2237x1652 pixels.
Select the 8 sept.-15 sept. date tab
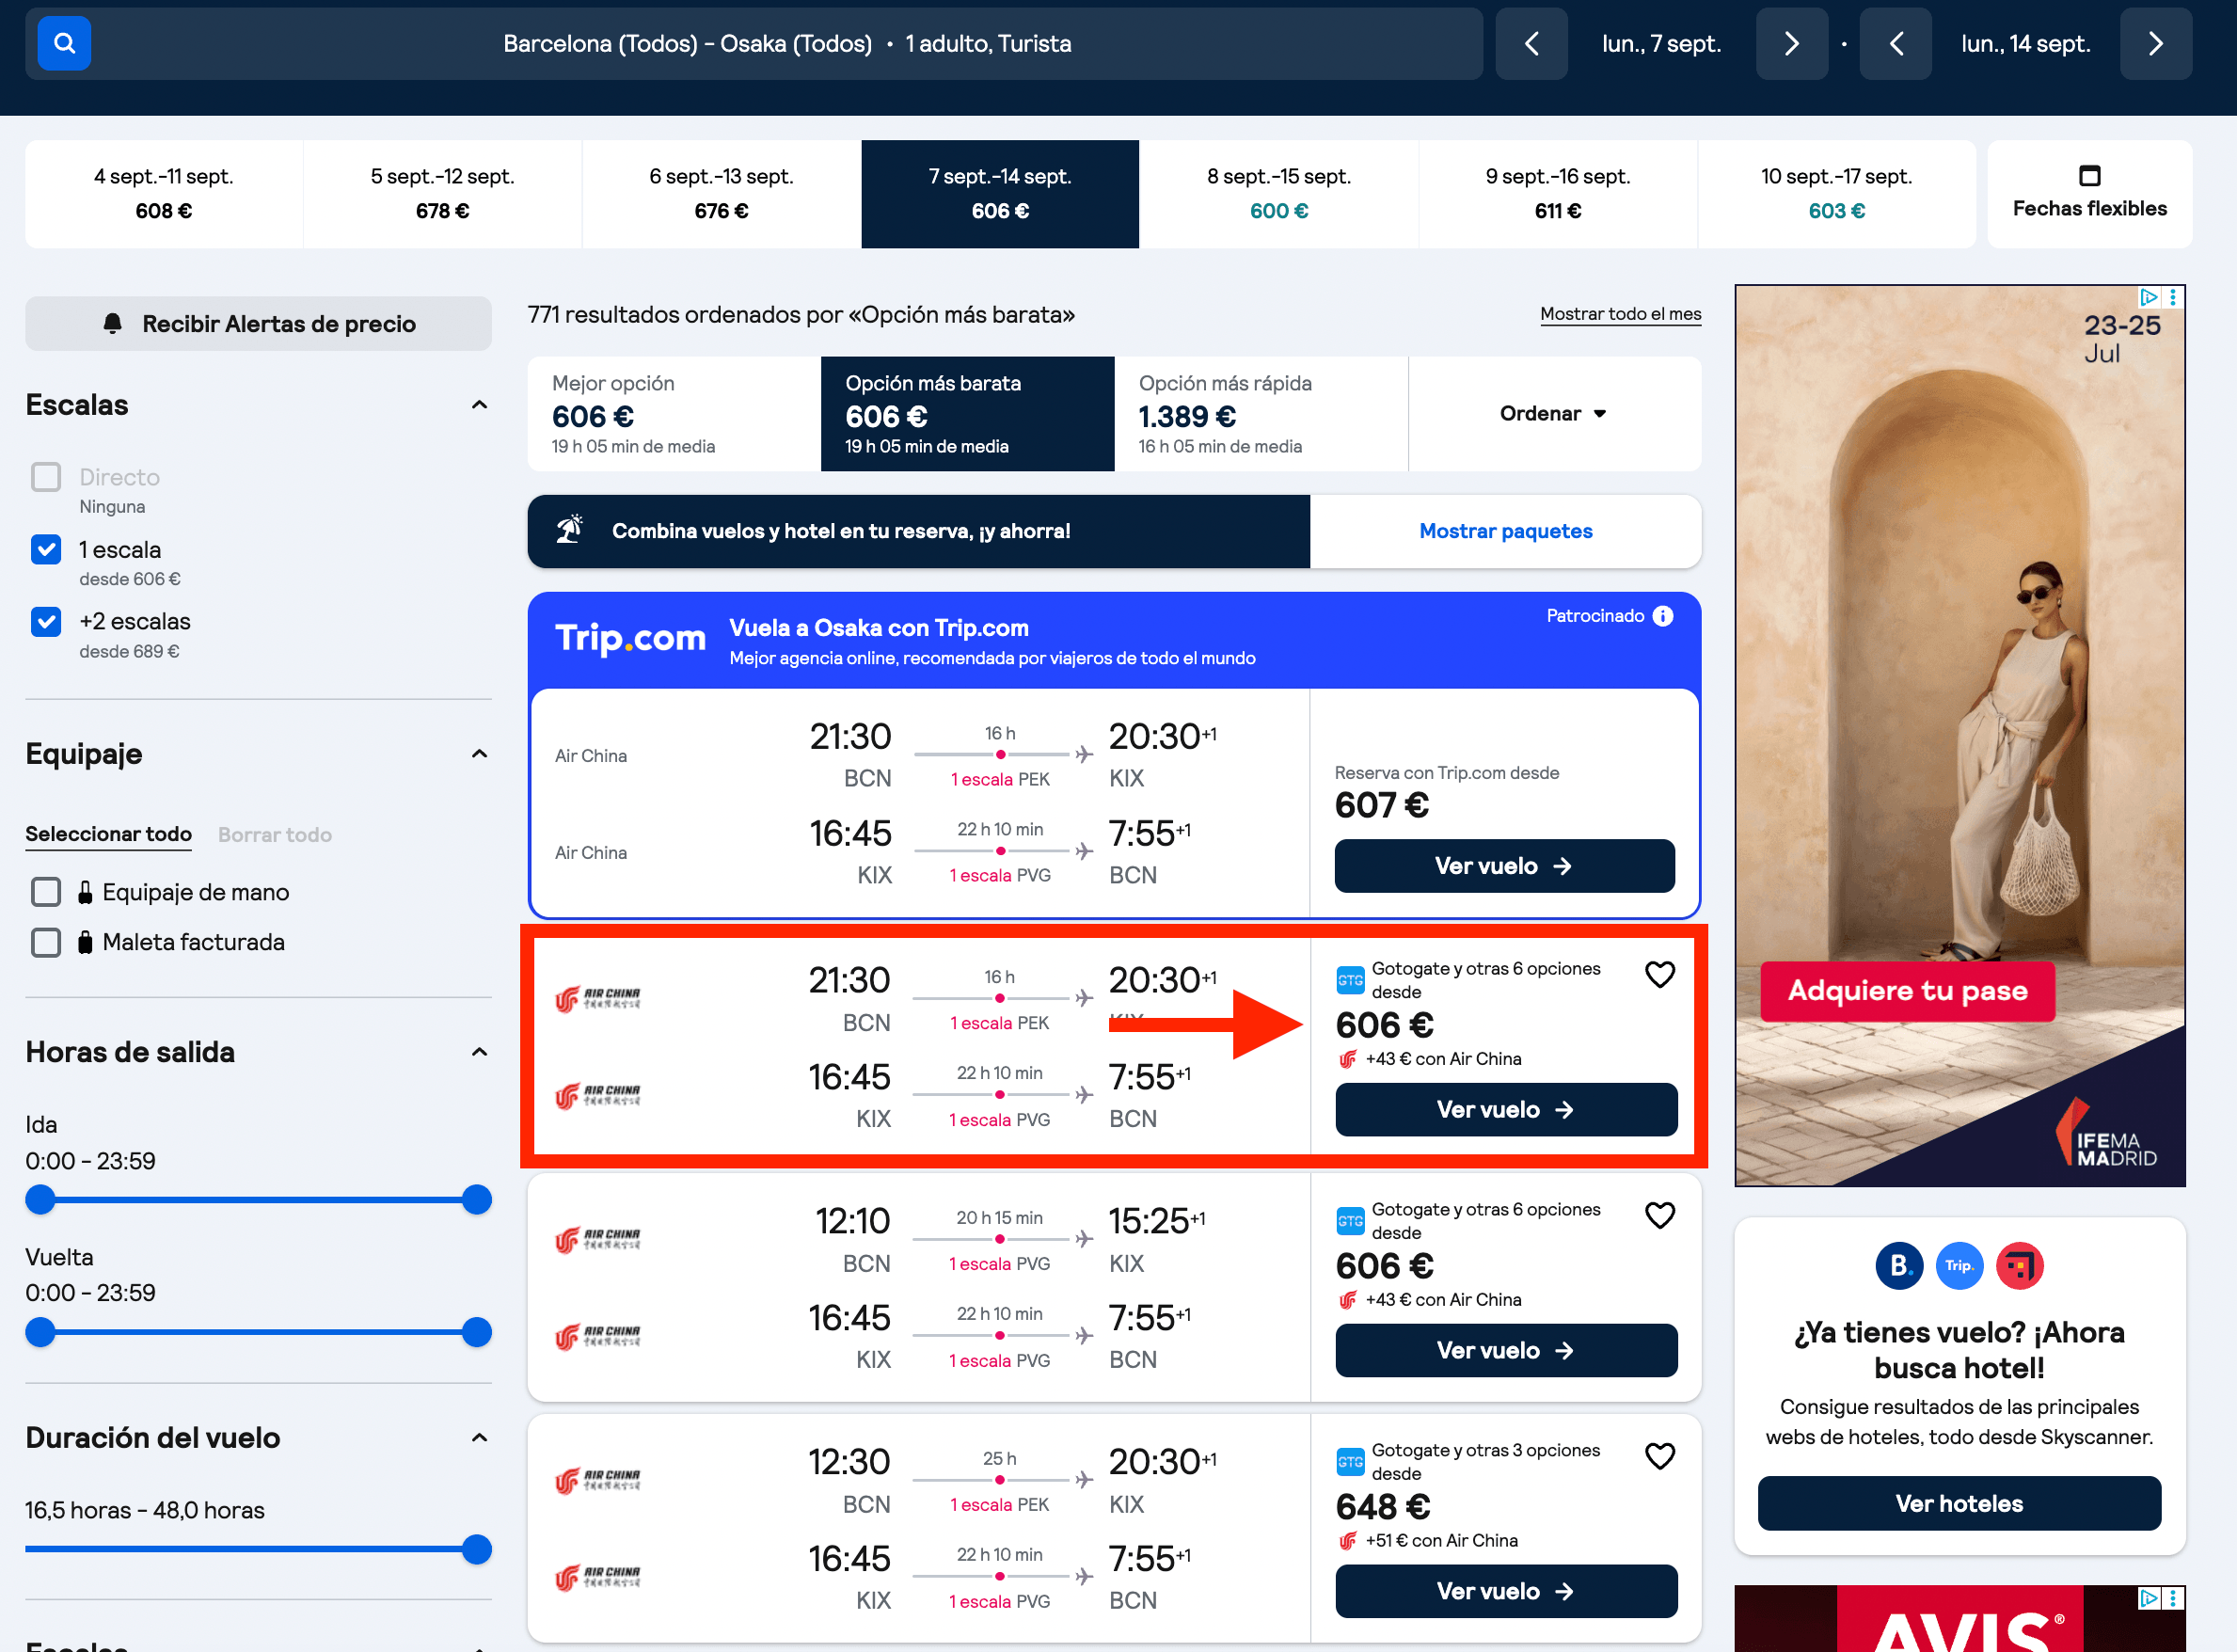1279,193
